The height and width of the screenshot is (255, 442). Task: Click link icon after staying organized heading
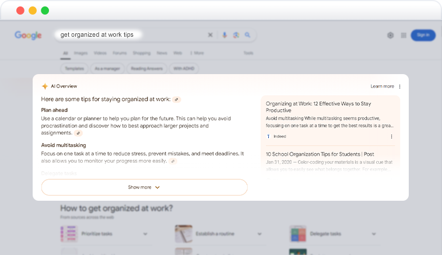click(x=177, y=100)
